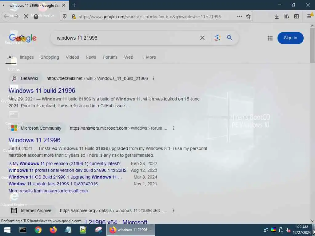
Task: Open Firefox library icon
Action: click(x=287, y=17)
